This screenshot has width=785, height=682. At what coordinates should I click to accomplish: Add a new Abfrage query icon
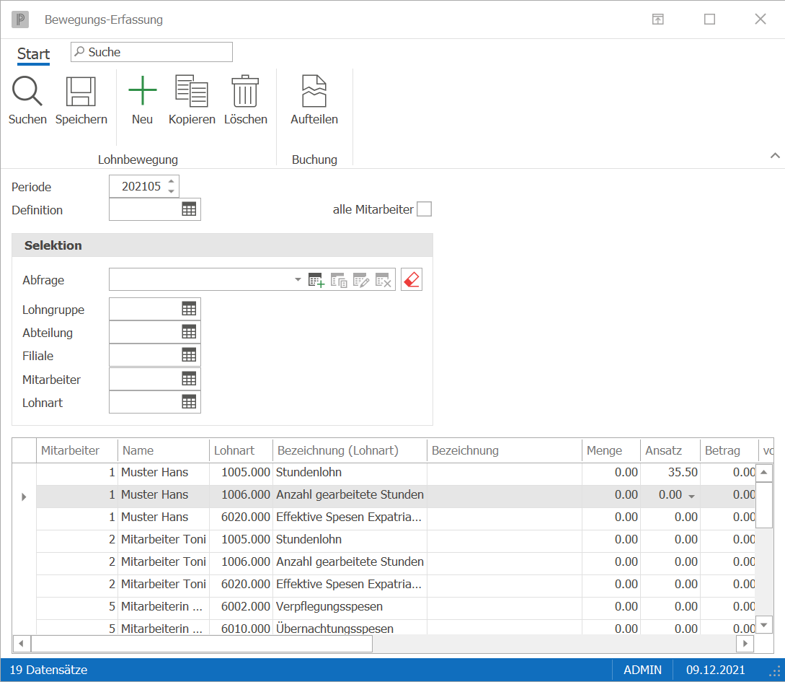316,280
